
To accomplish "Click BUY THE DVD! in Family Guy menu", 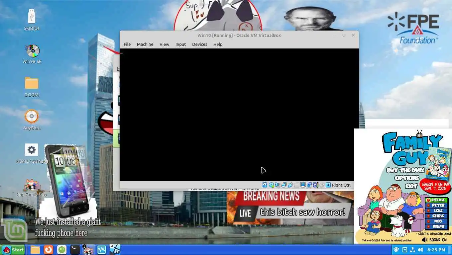I will pyautogui.click(x=405, y=170).
